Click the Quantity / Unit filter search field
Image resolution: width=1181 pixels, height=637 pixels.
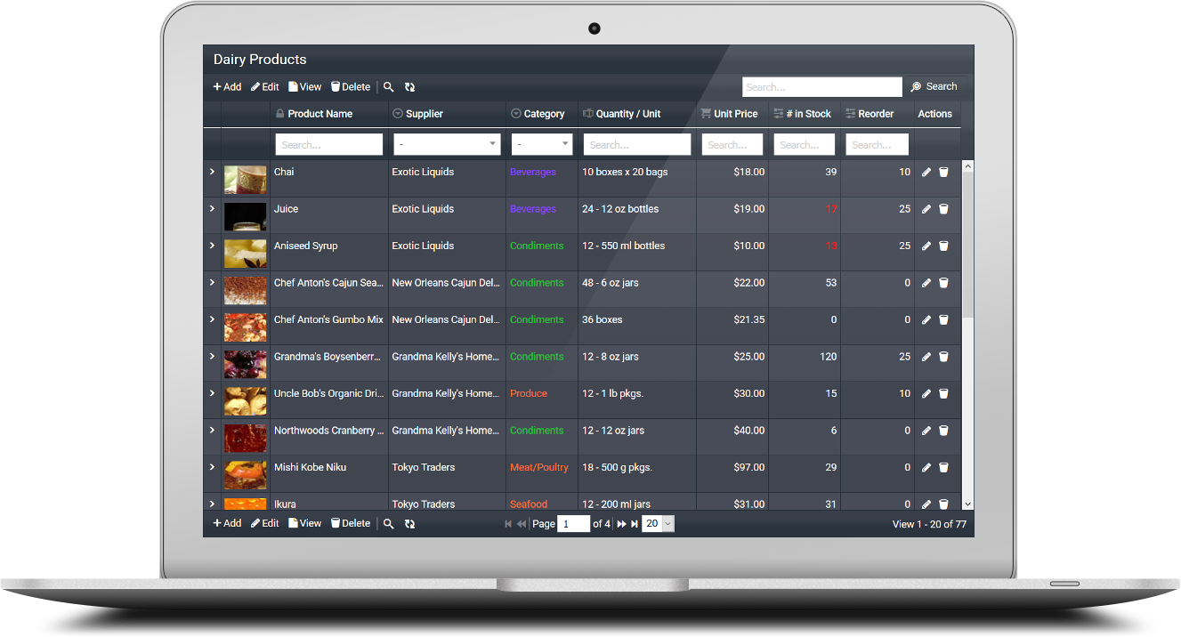[636, 144]
